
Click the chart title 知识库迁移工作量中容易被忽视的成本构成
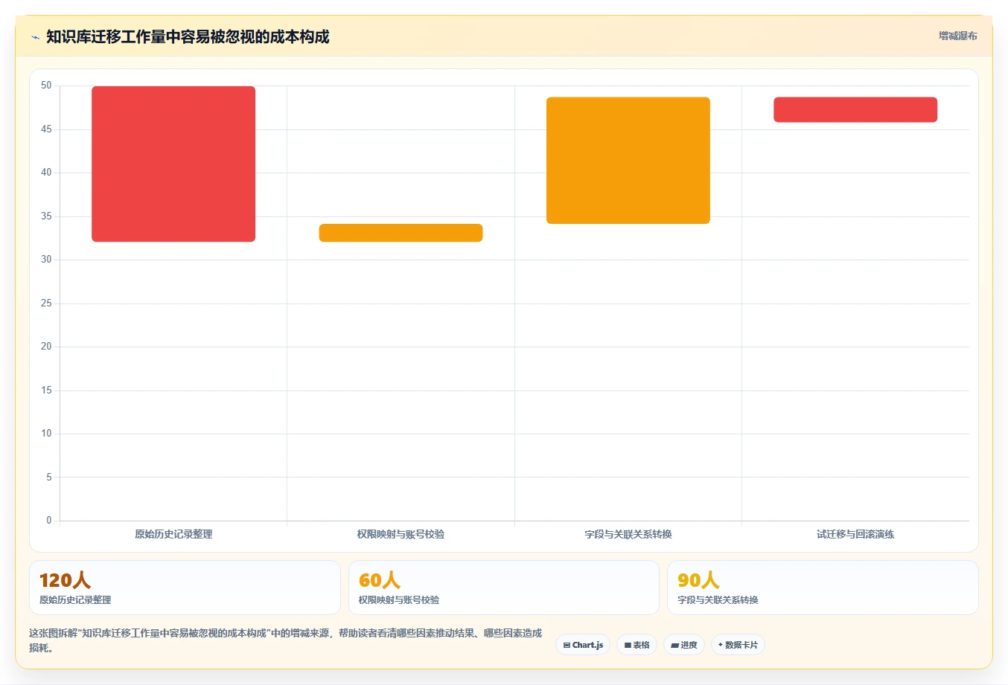coord(188,36)
